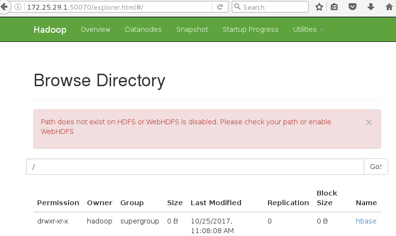This screenshot has height=236, width=396.
Task: Click the "Path does not exist" error message
Action: pyautogui.click(x=186, y=127)
